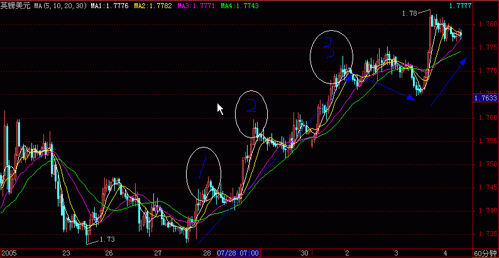The image size is (499, 258).
Task: Click the 26 date label on time axis
Action: (x=109, y=253)
